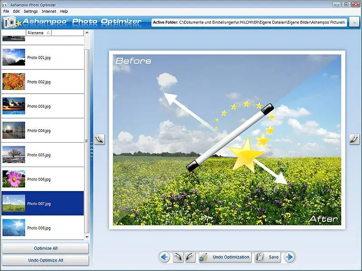Image resolution: width=362 pixels, height=271 pixels.
Task: Click the Photo 005.jpg filename text
Action: (39, 155)
